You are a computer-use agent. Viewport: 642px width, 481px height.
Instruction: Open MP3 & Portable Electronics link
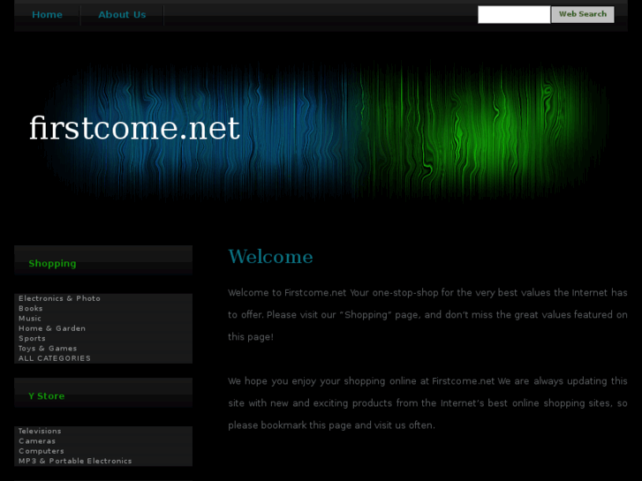click(75, 461)
